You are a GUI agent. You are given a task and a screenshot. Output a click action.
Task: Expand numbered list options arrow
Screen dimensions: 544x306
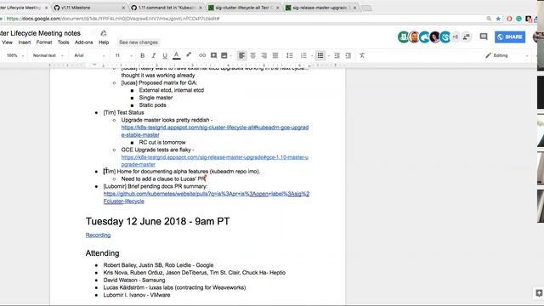pyautogui.click(x=312, y=56)
